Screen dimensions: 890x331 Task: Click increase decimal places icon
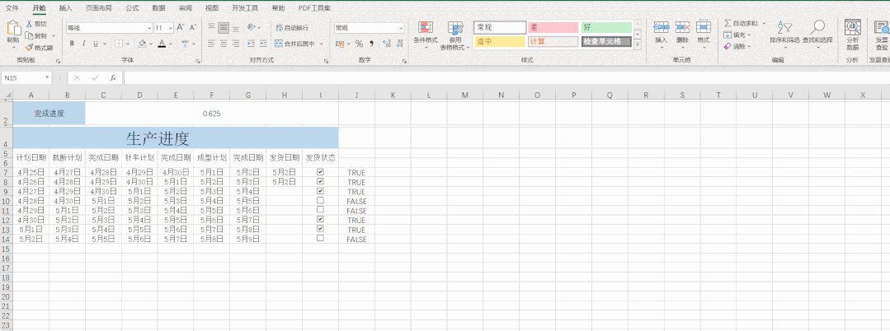[x=387, y=44]
